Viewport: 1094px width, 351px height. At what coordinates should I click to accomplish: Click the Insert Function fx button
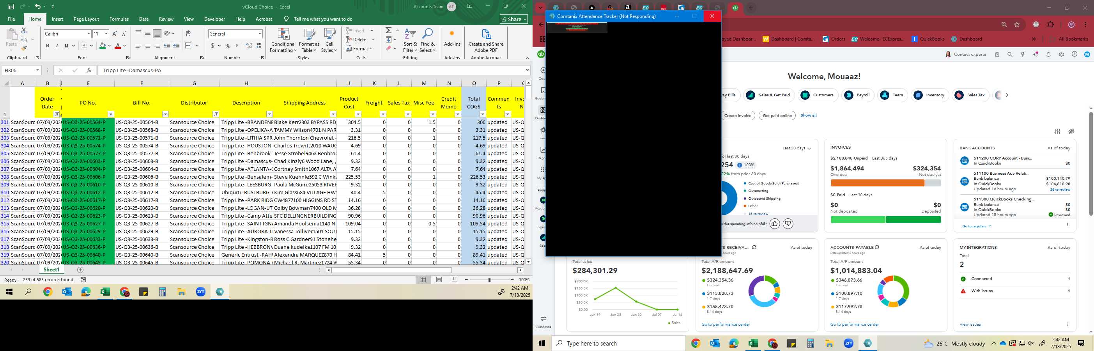(89, 70)
